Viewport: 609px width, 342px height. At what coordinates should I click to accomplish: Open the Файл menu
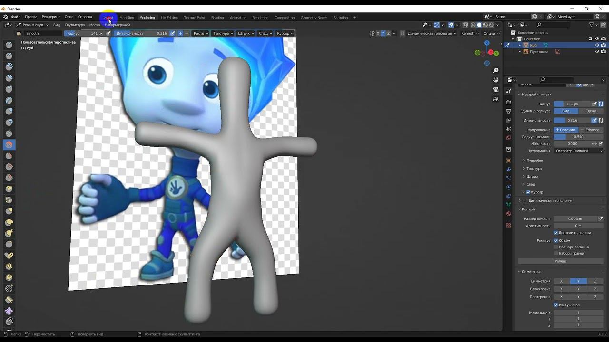click(x=16, y=17)
